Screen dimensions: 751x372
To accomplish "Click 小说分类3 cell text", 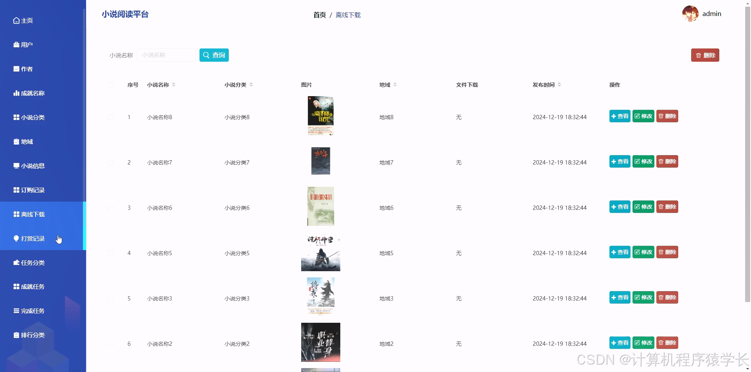I will 237,299.
